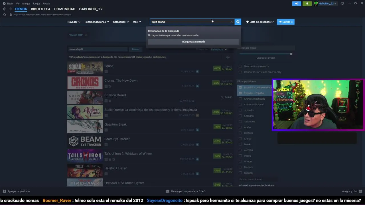Click the "second split" results search field
The height and width of the screenshot is (205, 365).
[x=98, y=49]
